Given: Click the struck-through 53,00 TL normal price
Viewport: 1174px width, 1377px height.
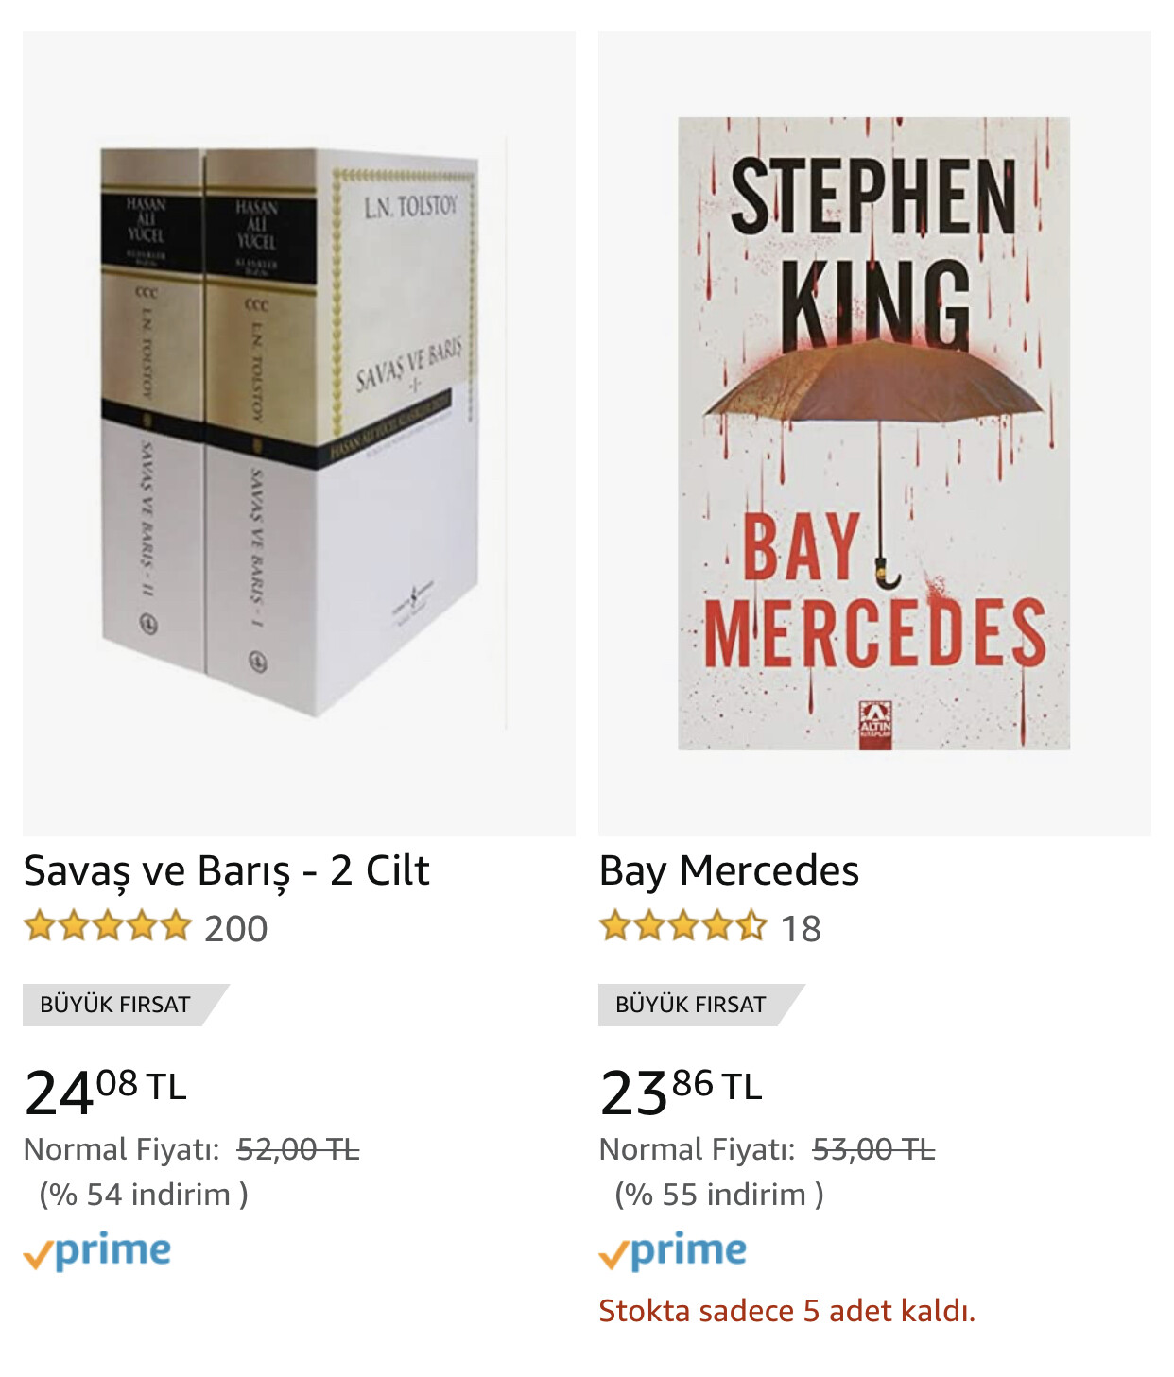Looking at the screenshot, I should 873,1149.
